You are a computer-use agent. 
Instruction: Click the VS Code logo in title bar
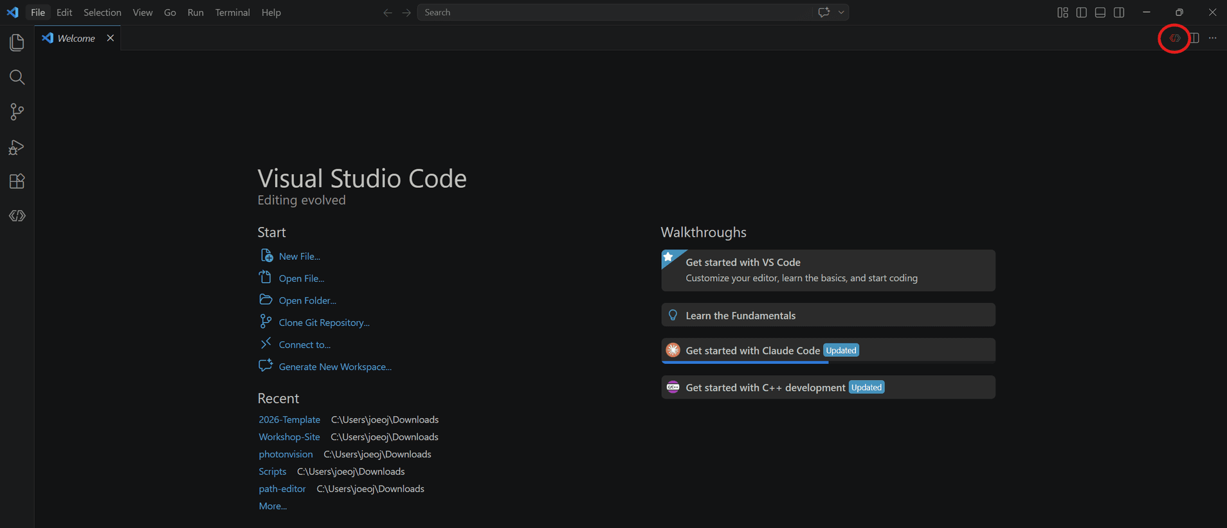point(12,12)
